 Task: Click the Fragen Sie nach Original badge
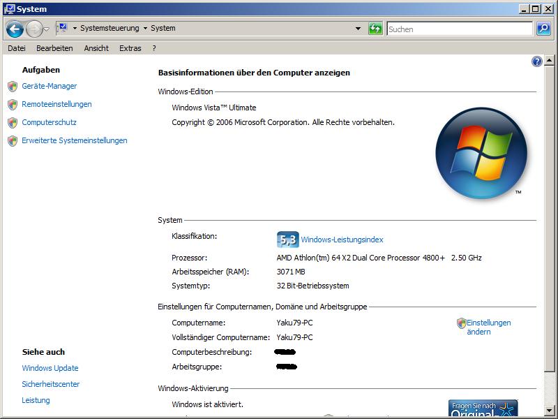pyautogui.click(x=483, y=408)
